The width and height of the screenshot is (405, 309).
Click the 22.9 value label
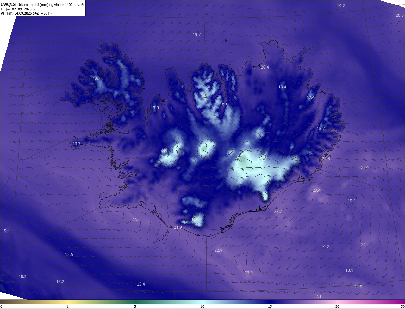218,250
